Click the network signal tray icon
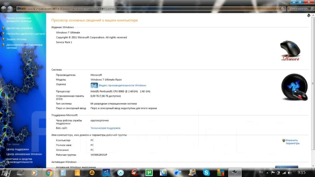The image size is (315, 177). (284, 173)
